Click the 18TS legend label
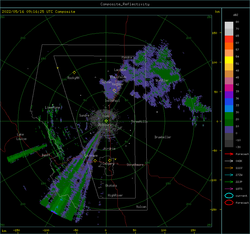The image size is (250, 234). [x=239, y=189]
